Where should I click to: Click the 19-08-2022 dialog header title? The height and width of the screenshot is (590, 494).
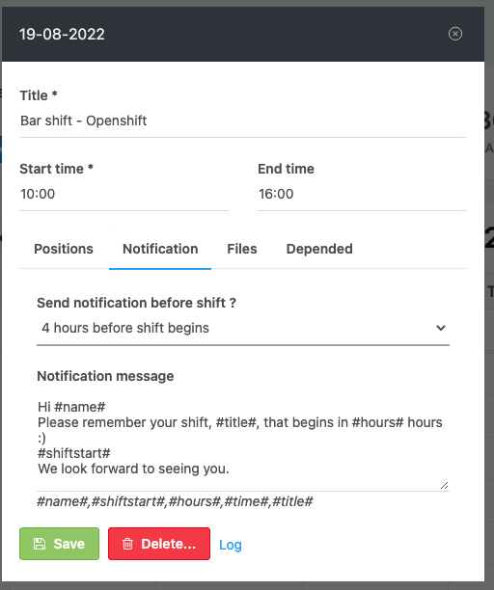[x=62, y=35]
